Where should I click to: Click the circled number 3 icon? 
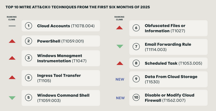(29, 58)
